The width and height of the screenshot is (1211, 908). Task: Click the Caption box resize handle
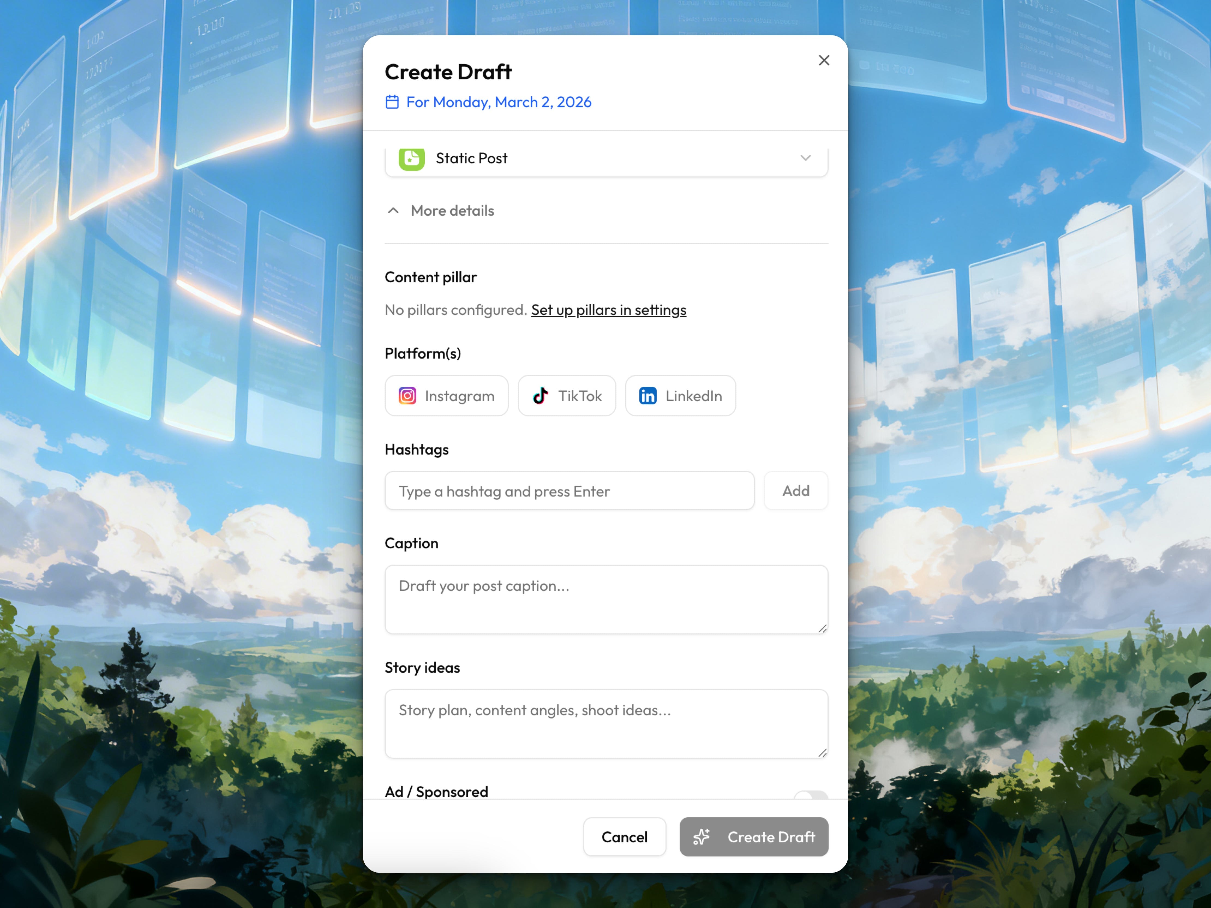point(822,629)
